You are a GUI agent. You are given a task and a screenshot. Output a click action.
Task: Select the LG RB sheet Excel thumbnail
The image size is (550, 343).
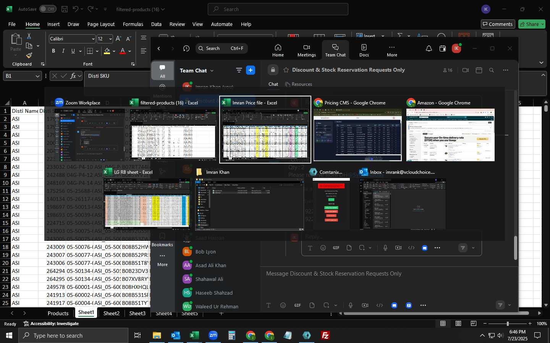[147, 199]
